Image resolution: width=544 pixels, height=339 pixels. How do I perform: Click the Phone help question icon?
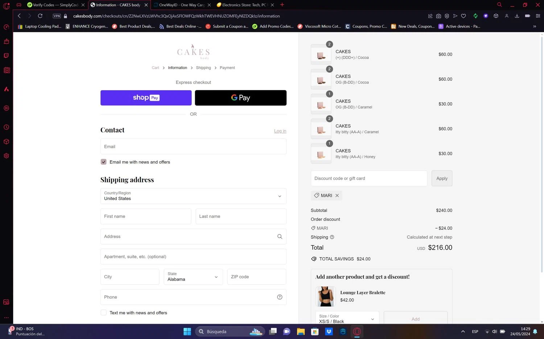280,297
